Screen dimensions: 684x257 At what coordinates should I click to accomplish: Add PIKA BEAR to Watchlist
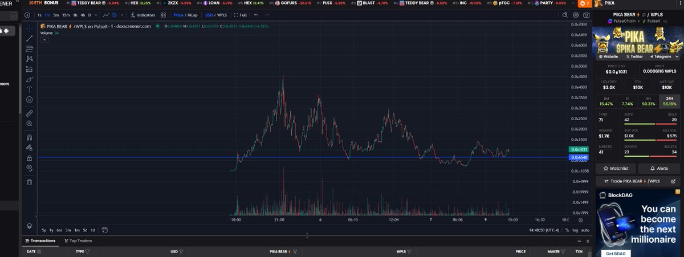616,169
